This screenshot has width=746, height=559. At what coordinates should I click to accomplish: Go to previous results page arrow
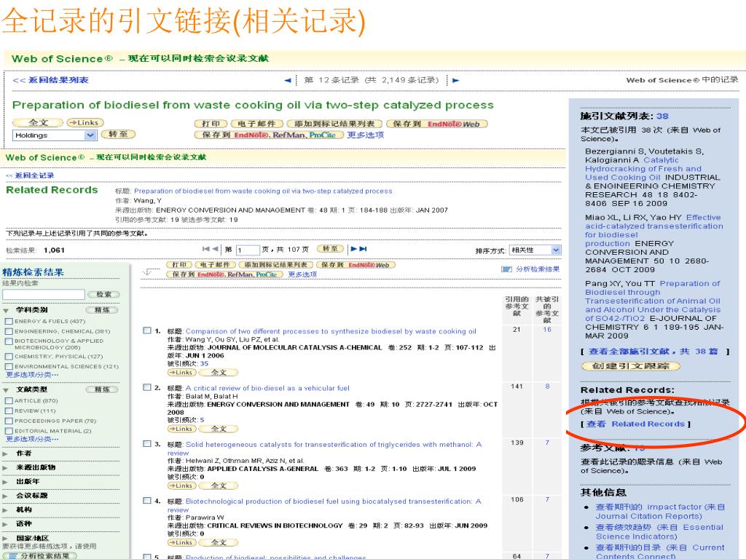215,249
